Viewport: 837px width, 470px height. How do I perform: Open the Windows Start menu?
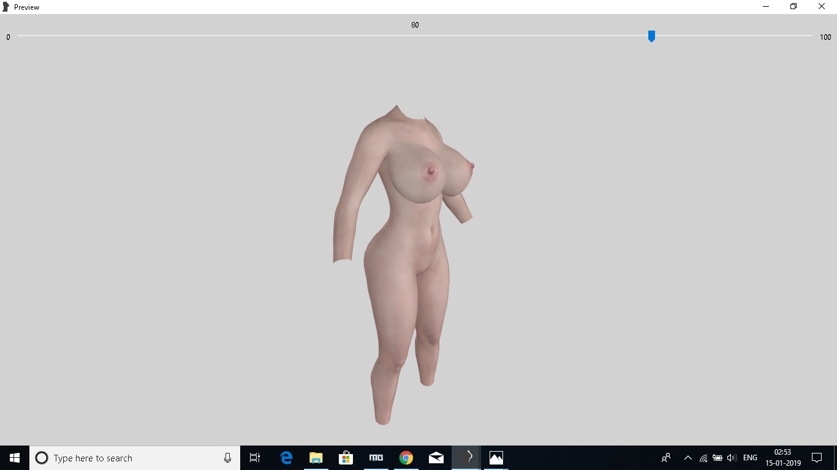[15, 458]
